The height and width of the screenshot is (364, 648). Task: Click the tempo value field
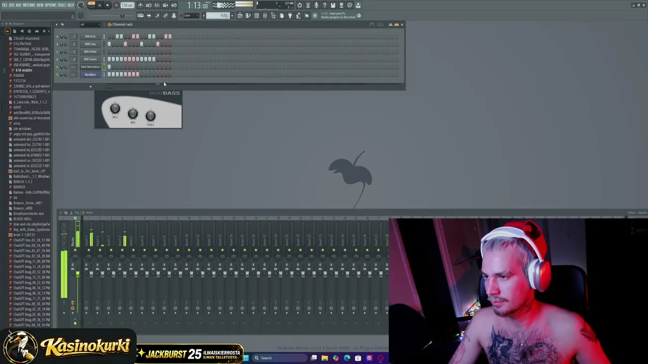click(127, 6)
